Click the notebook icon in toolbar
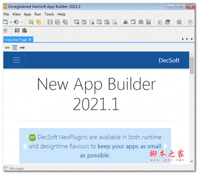Screen dimensions: 198x174 pyautogui.click(x=148, y=22)
